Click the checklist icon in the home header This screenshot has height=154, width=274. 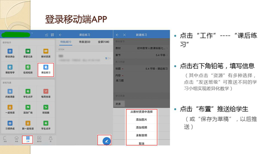[46, 35]
